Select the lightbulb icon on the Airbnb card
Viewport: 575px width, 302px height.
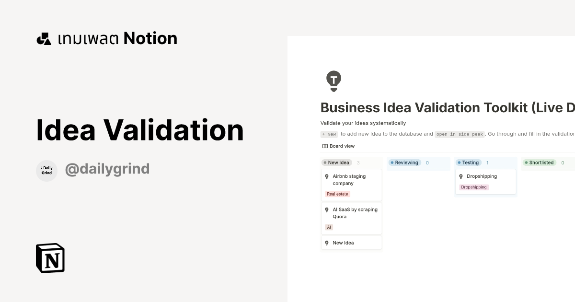327,176
